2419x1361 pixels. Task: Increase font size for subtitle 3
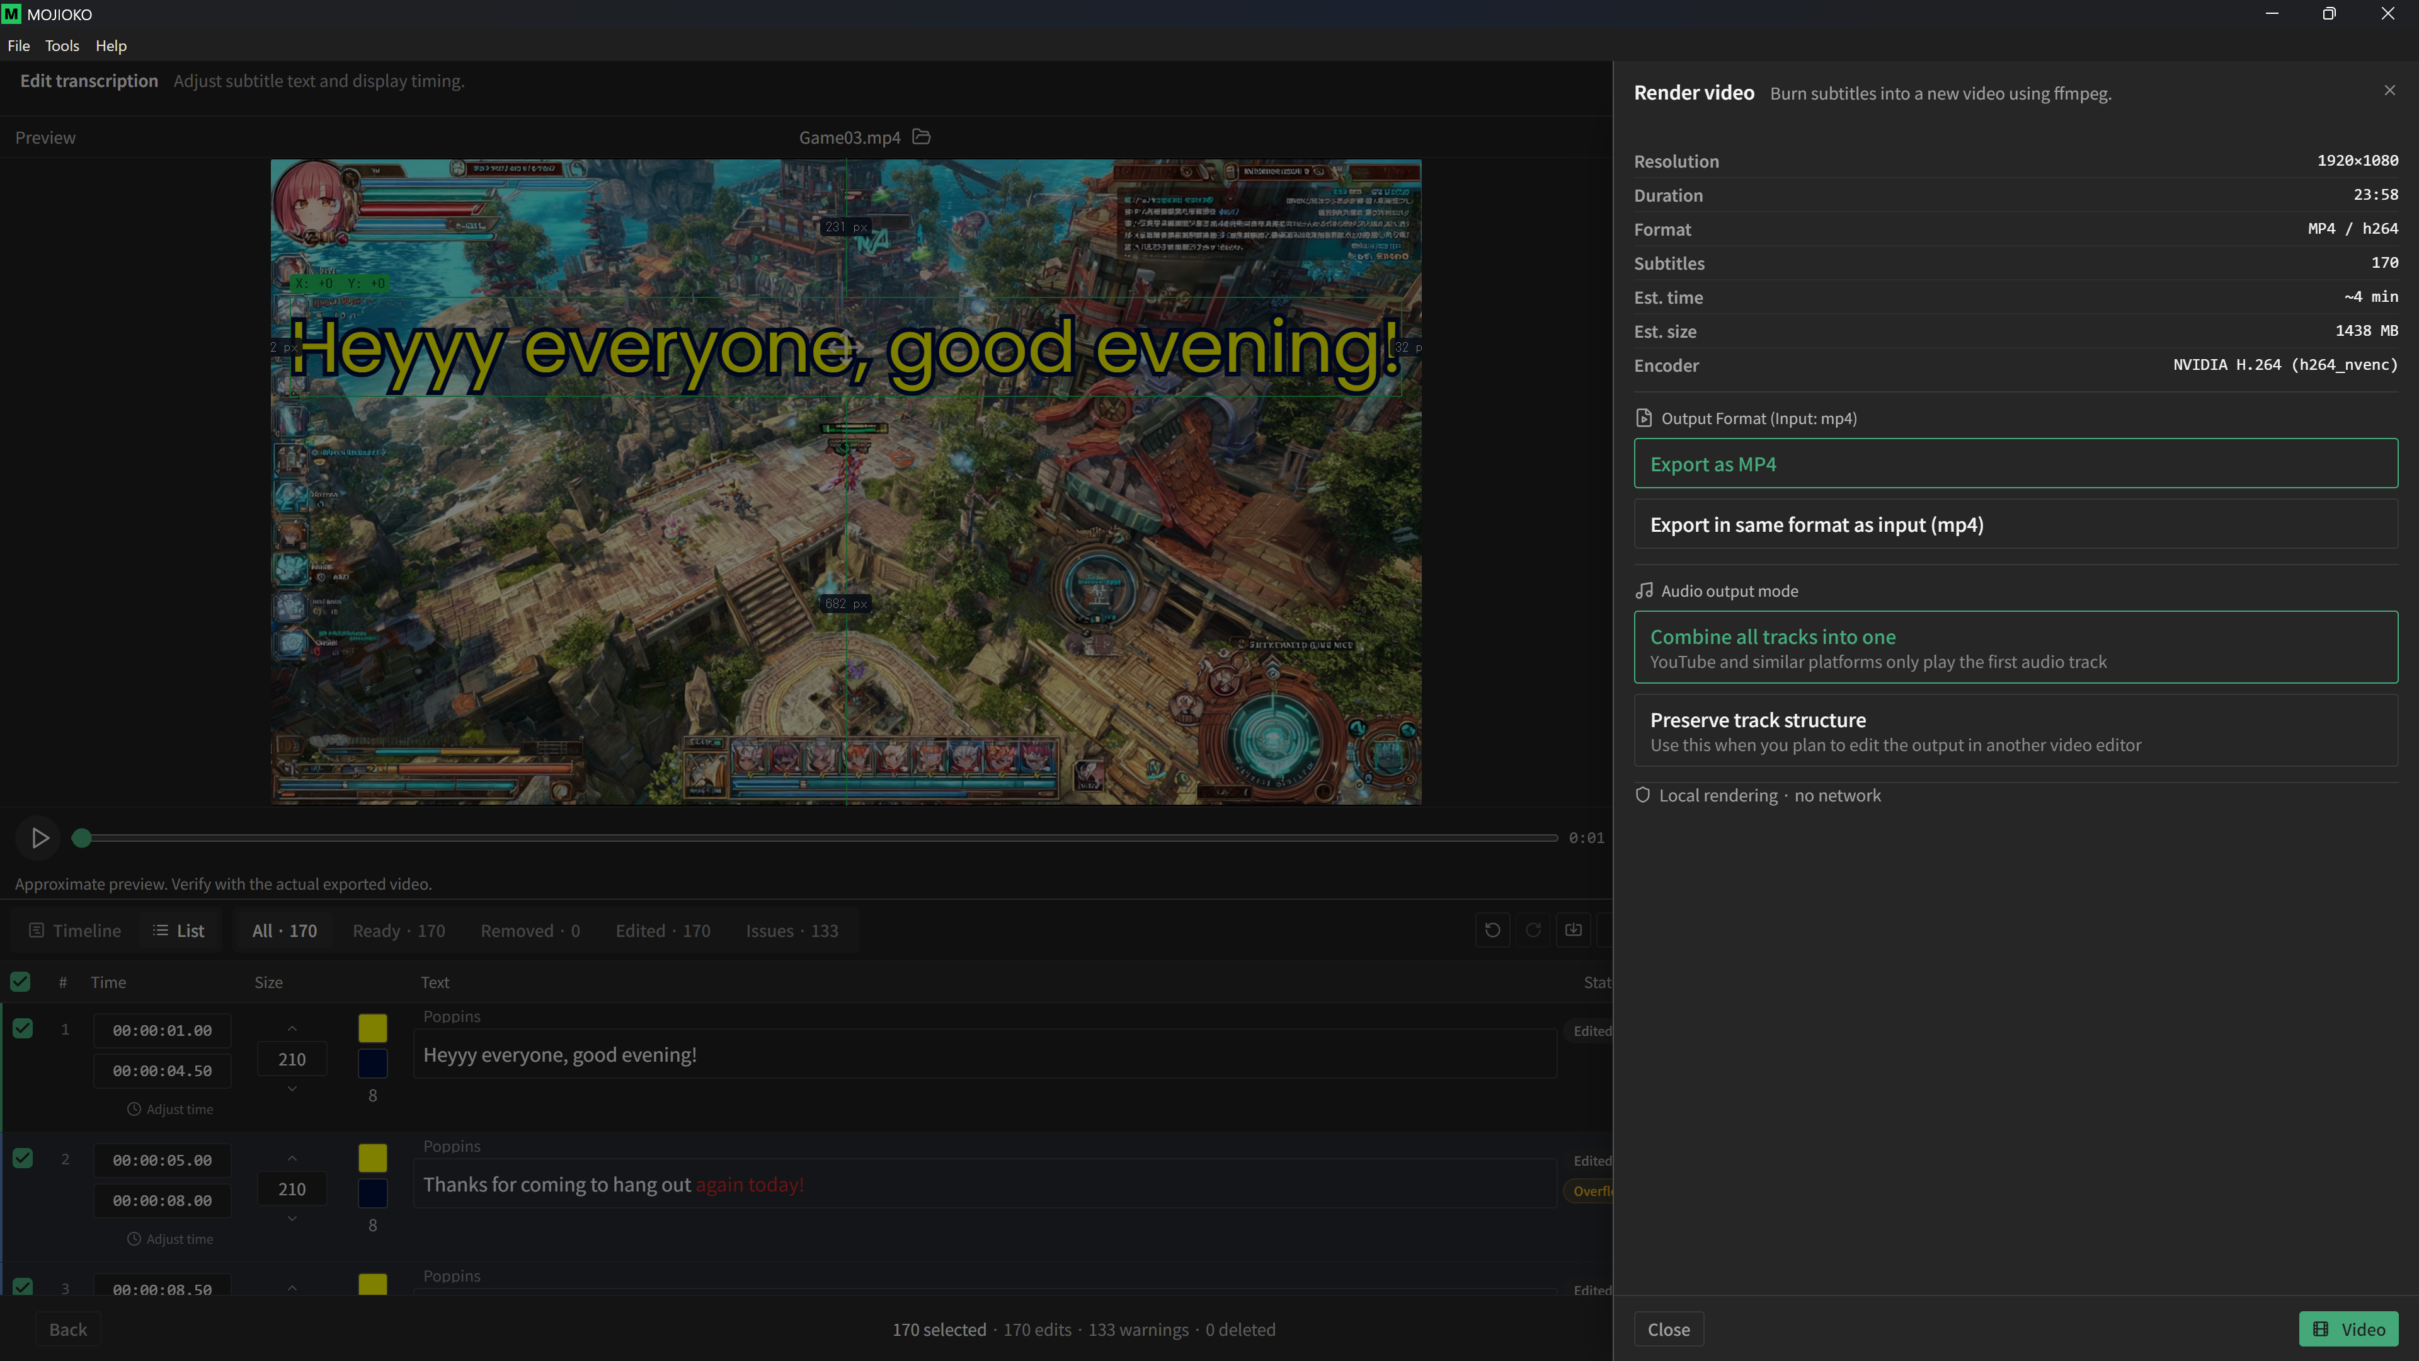292,1288
